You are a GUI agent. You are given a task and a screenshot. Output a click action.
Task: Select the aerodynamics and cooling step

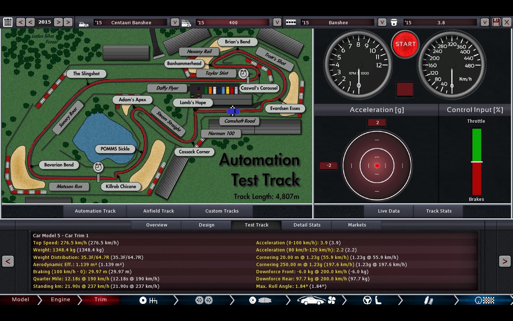coord(316,300)
